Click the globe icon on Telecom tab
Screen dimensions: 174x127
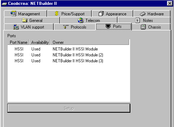click(81, 20)
